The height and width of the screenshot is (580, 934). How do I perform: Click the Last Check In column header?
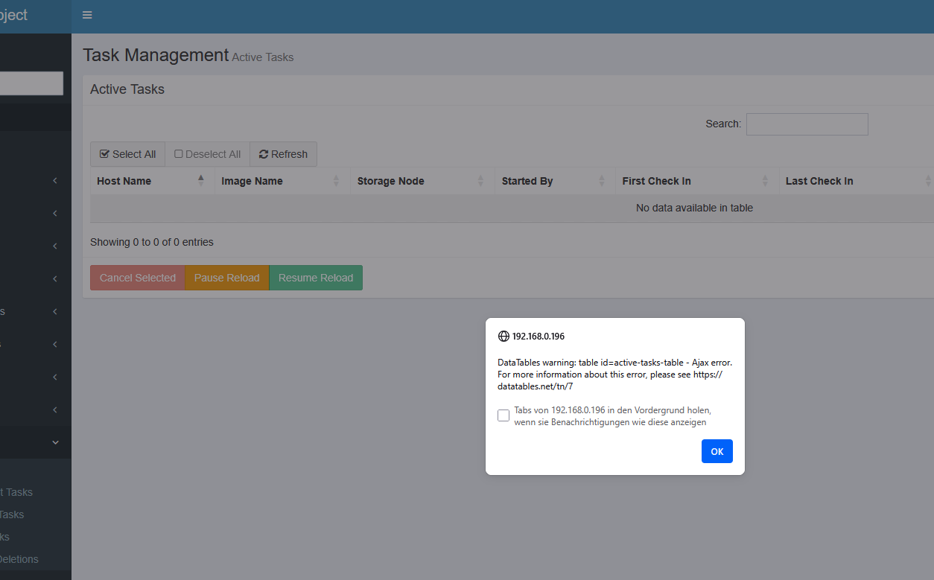[x=857, y=181]
